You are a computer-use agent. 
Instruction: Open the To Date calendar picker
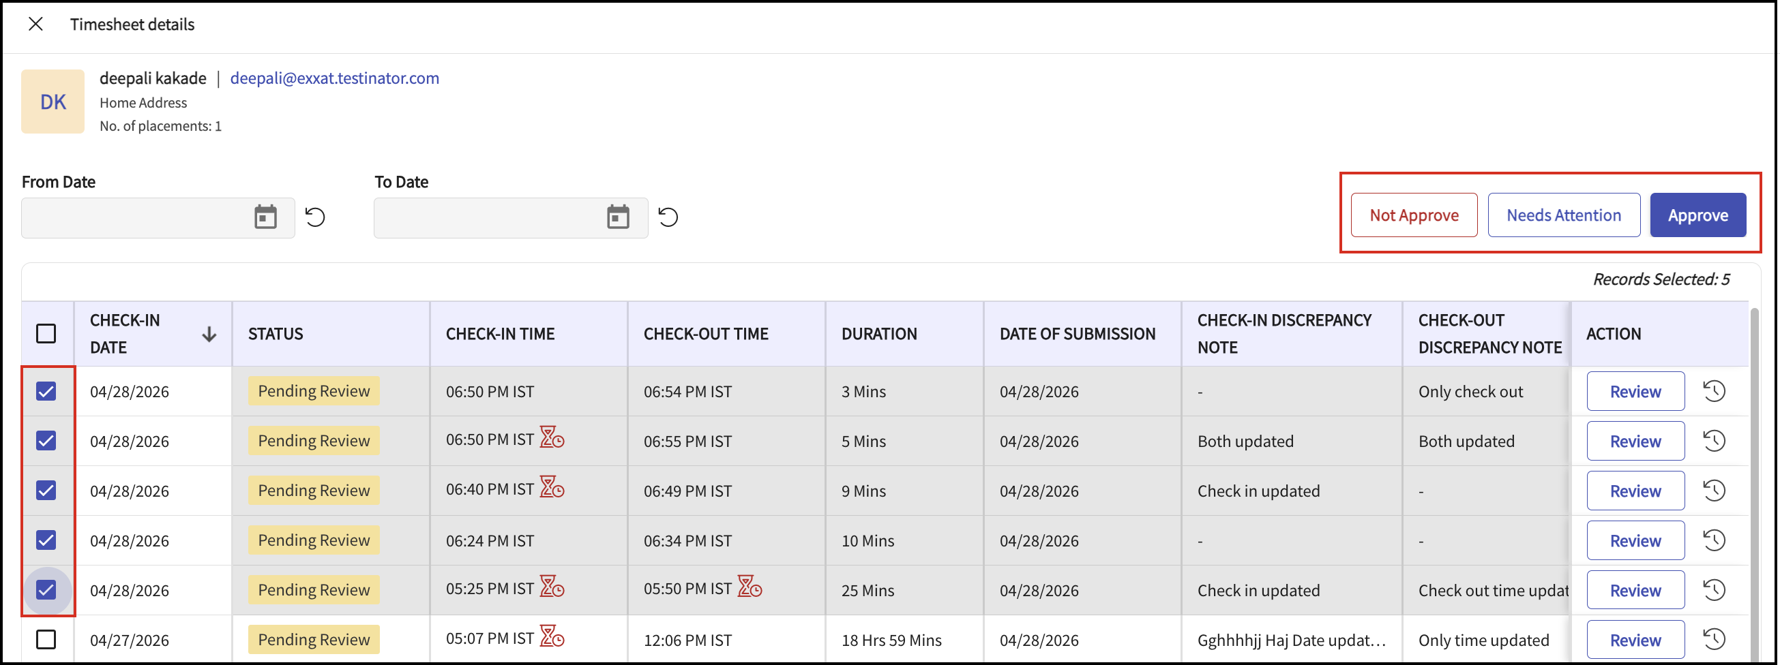(618, 217)
